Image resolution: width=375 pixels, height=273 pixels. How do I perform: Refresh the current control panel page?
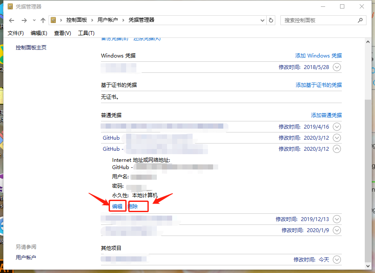271,20
